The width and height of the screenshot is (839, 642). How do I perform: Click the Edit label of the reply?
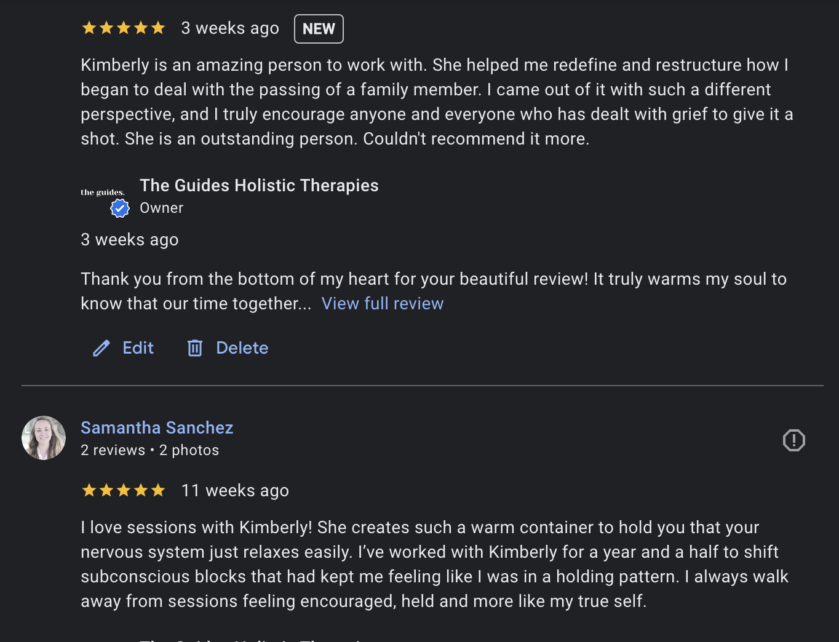(x=138, y=348)
